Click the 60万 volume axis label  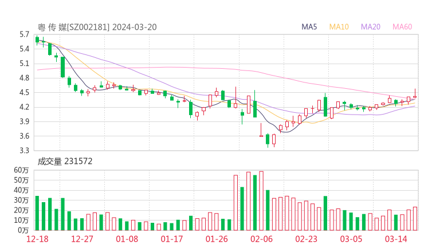[21, 170]
